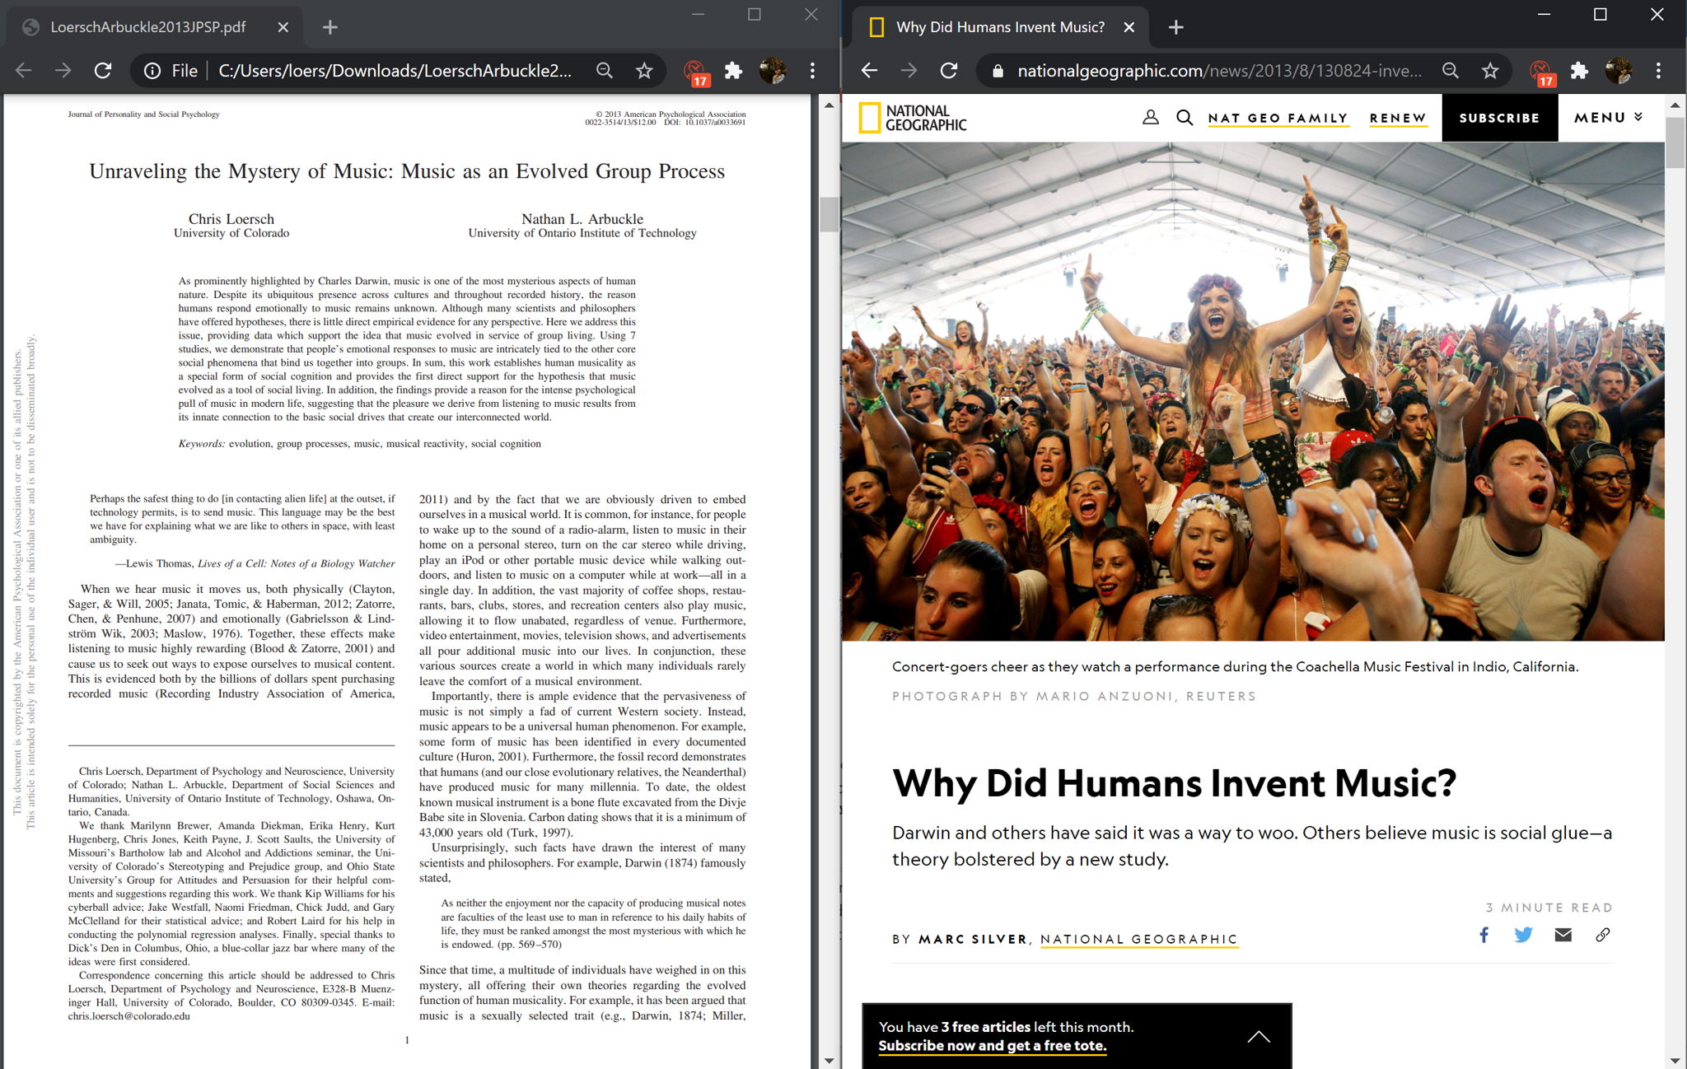
Task: Share article on Facebook
Action: (1484, 935)
